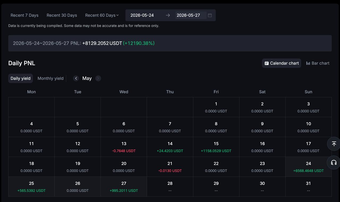Select May 15 cell with +1158.0529 USDT
This screenshot has width=340, height=202.
click(216, 147)
